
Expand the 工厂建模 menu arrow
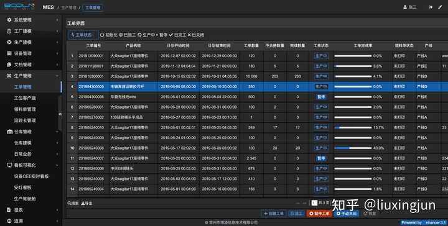[x=57, y=31]
